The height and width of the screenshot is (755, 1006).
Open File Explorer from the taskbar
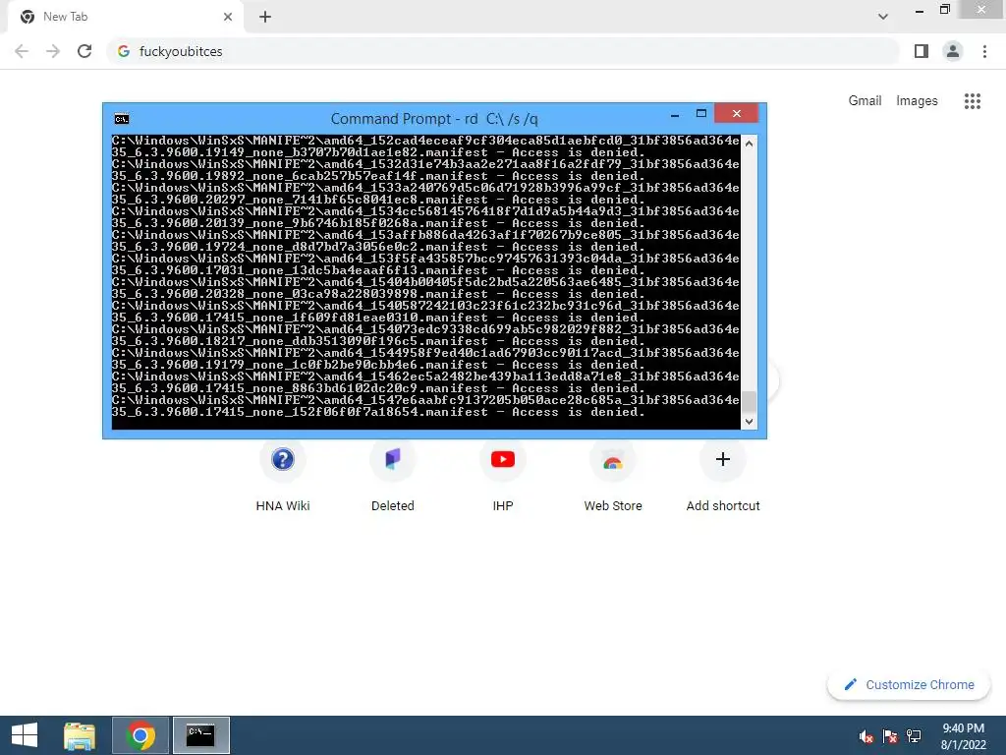pyautogui.click(x=80, y=735)
